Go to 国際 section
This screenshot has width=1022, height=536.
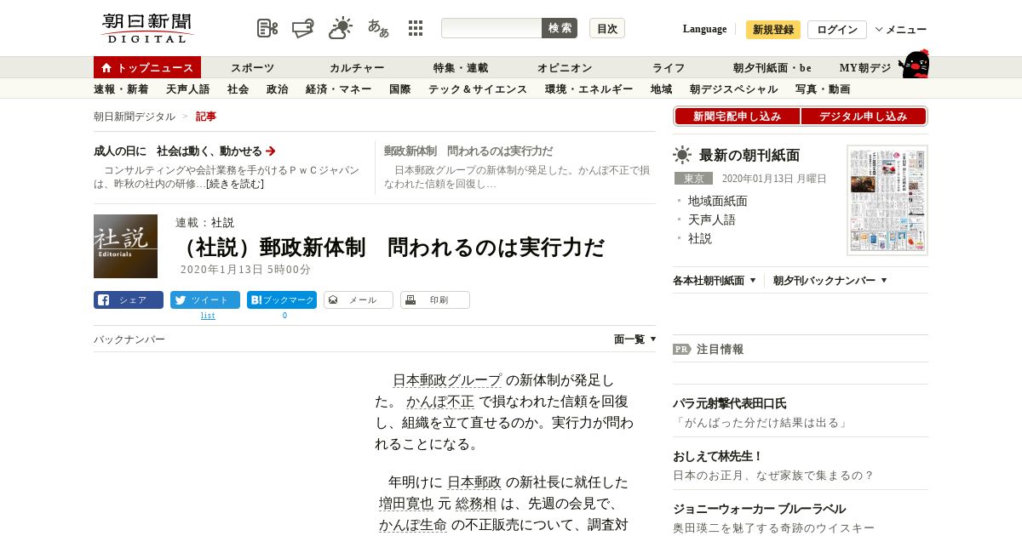399,88
